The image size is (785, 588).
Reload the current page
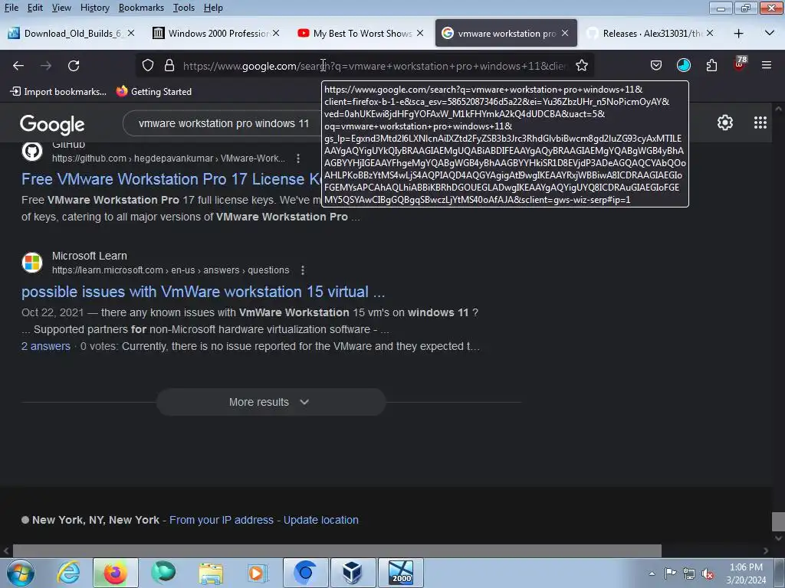74,66
